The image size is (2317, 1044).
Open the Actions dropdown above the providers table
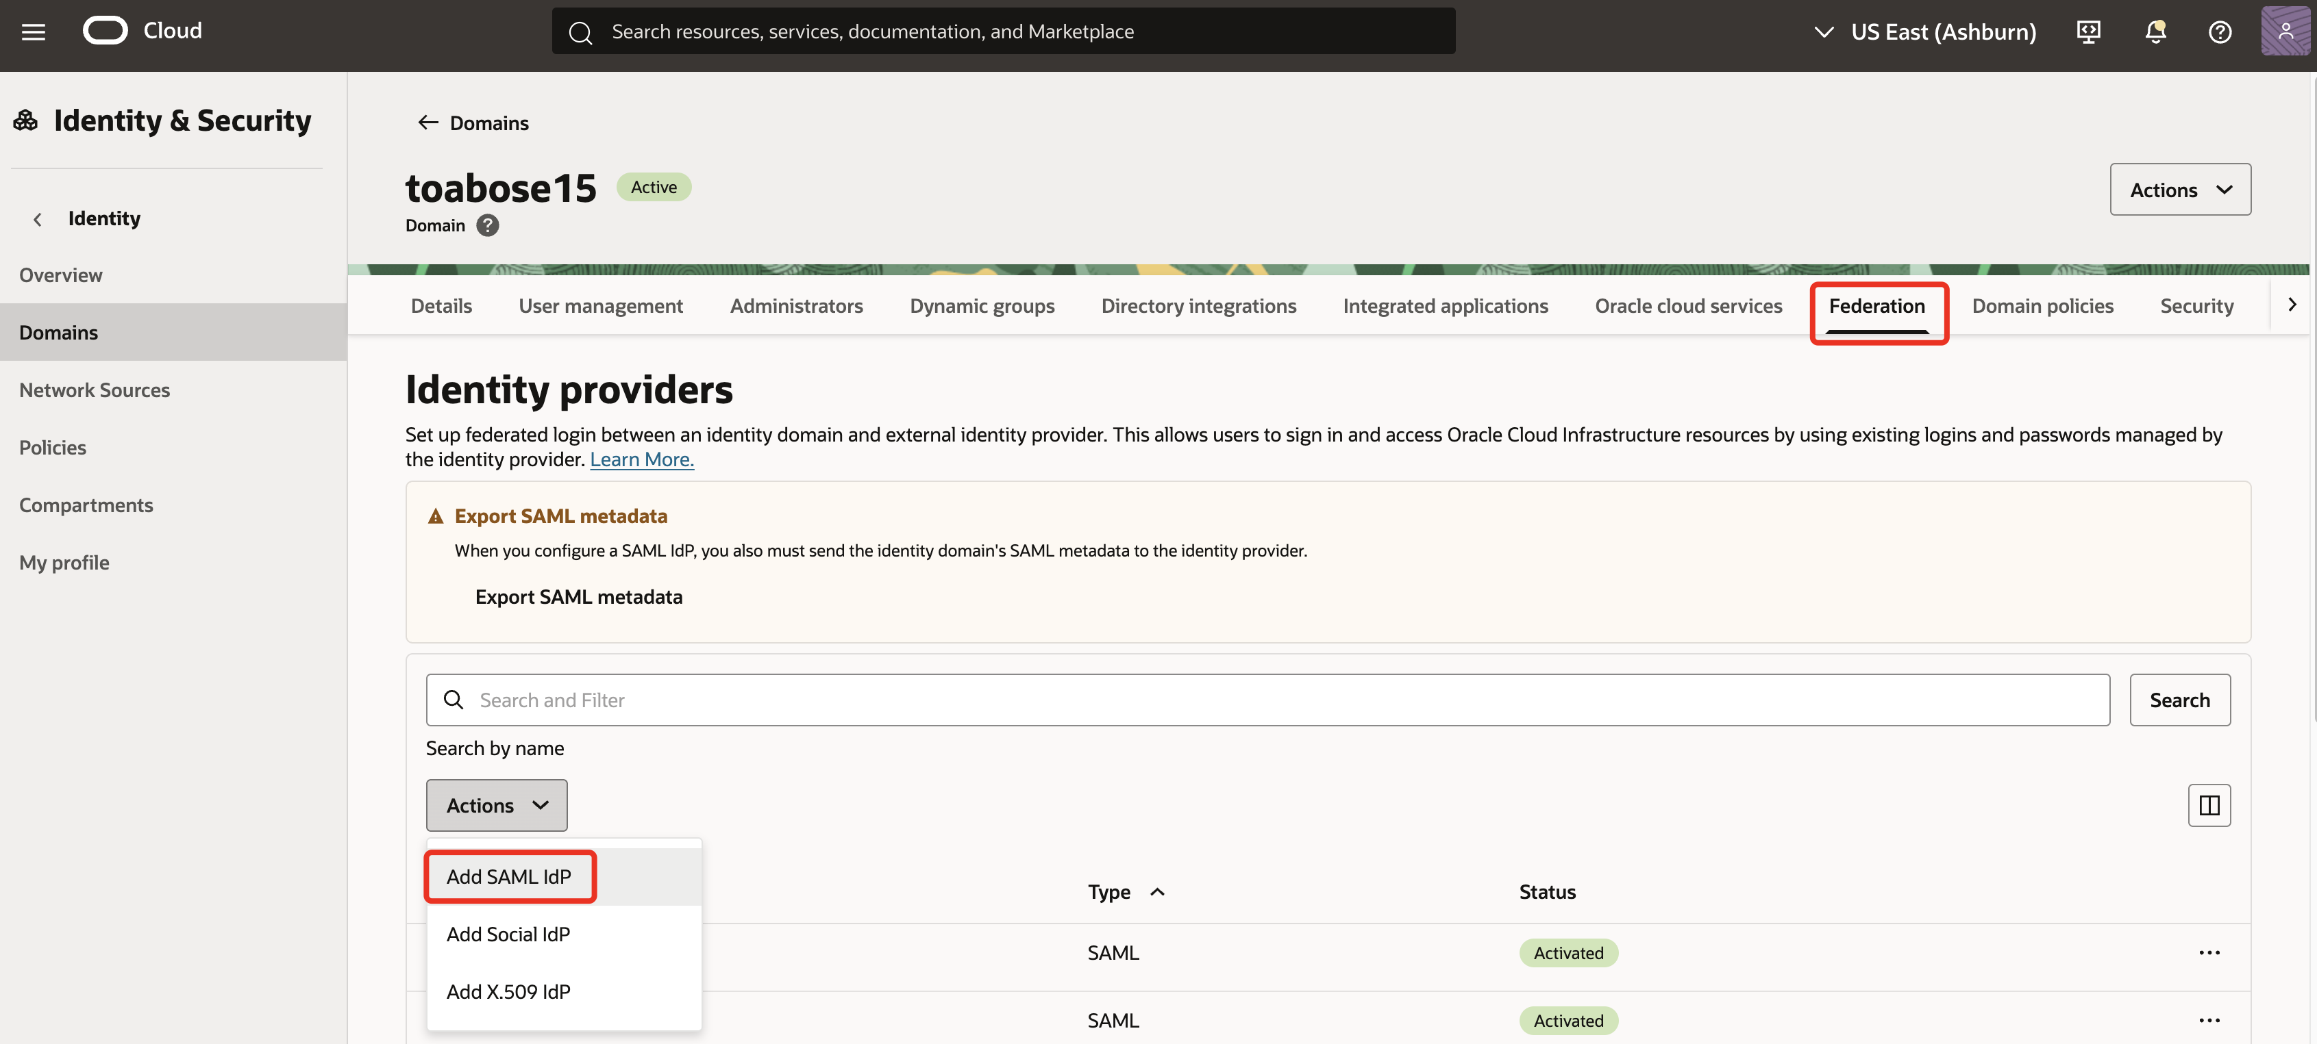click(x=497, y=805)
